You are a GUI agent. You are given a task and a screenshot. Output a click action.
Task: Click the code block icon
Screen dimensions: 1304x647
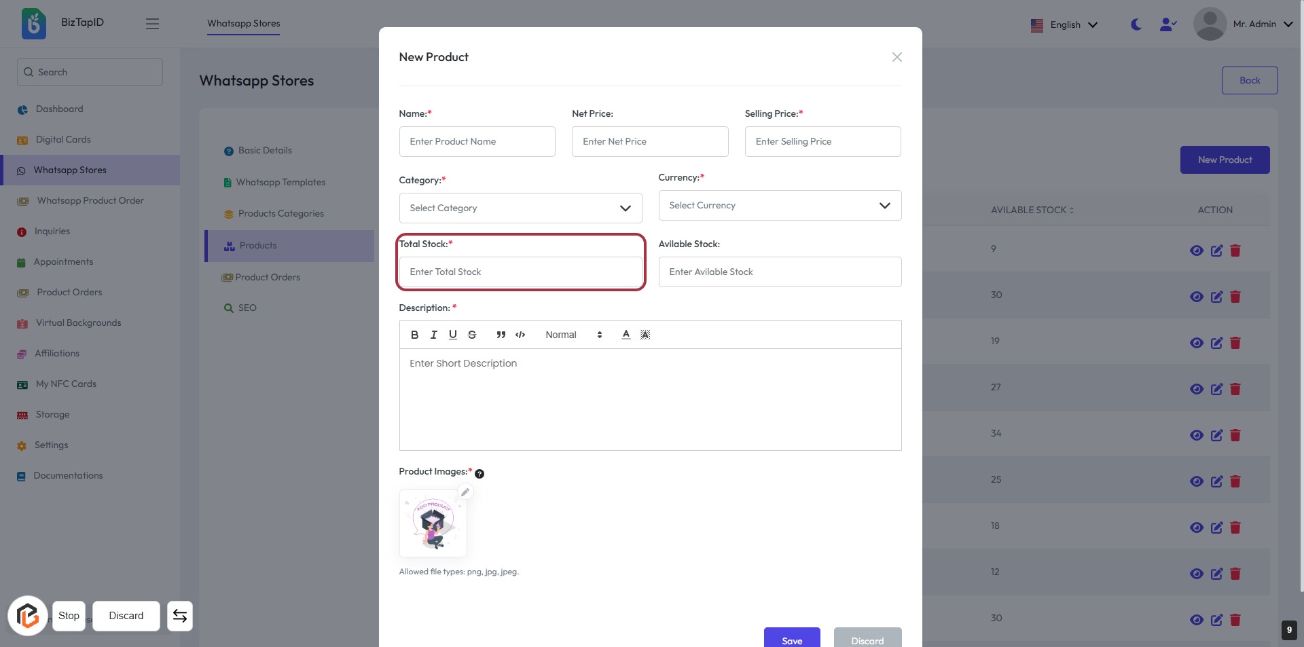[520, 335]
